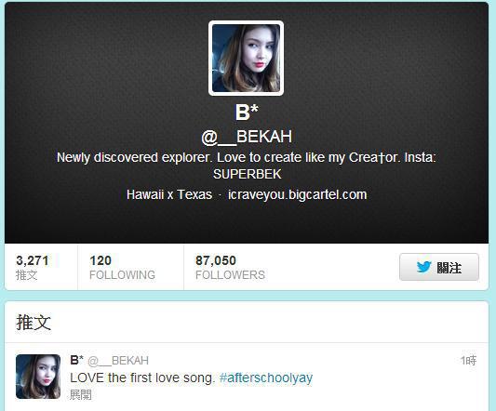This screenshot has height=411, width=496.
Task: Visit icraveyou.bigcartel.com link
Action: [298, 194]
